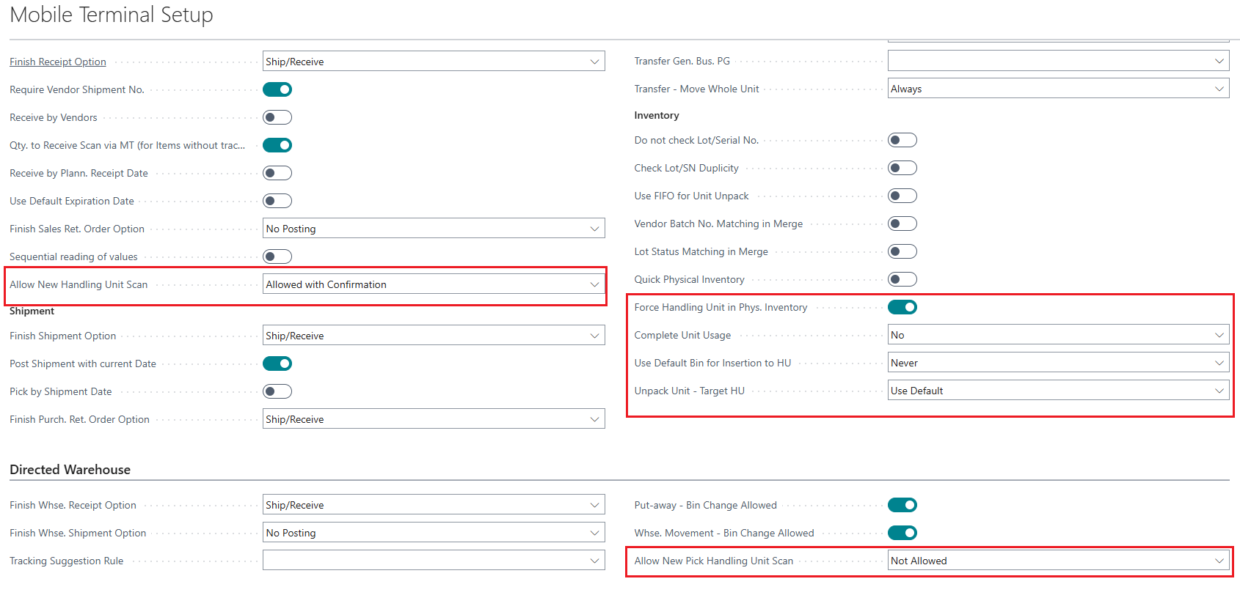Click the Finish Receipt Option link label
This screenshot has width=1240, height=598.
click(x=58, y=62)
